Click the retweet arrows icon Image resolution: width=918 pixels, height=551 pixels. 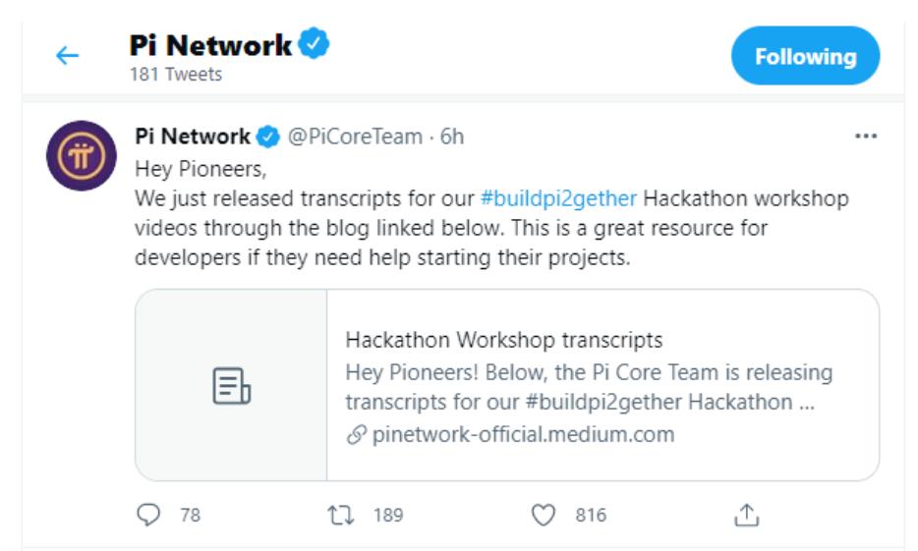341,515
